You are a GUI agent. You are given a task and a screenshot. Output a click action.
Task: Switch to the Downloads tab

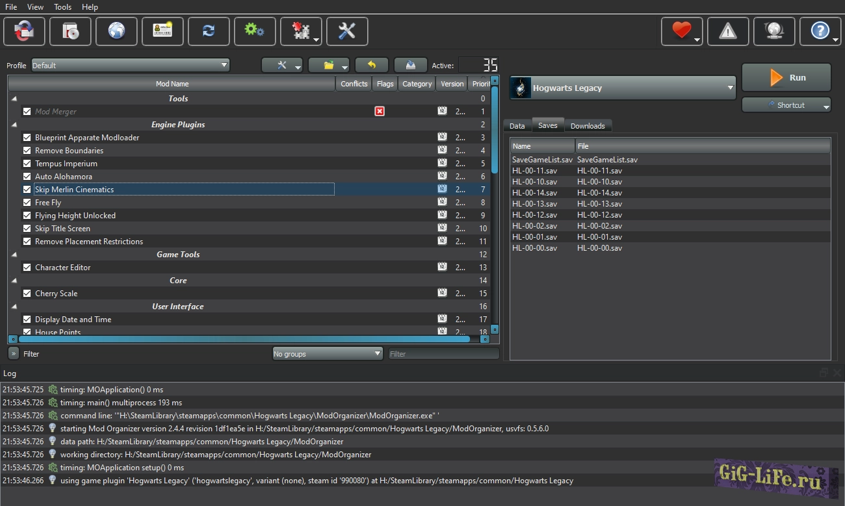(588, 126)
